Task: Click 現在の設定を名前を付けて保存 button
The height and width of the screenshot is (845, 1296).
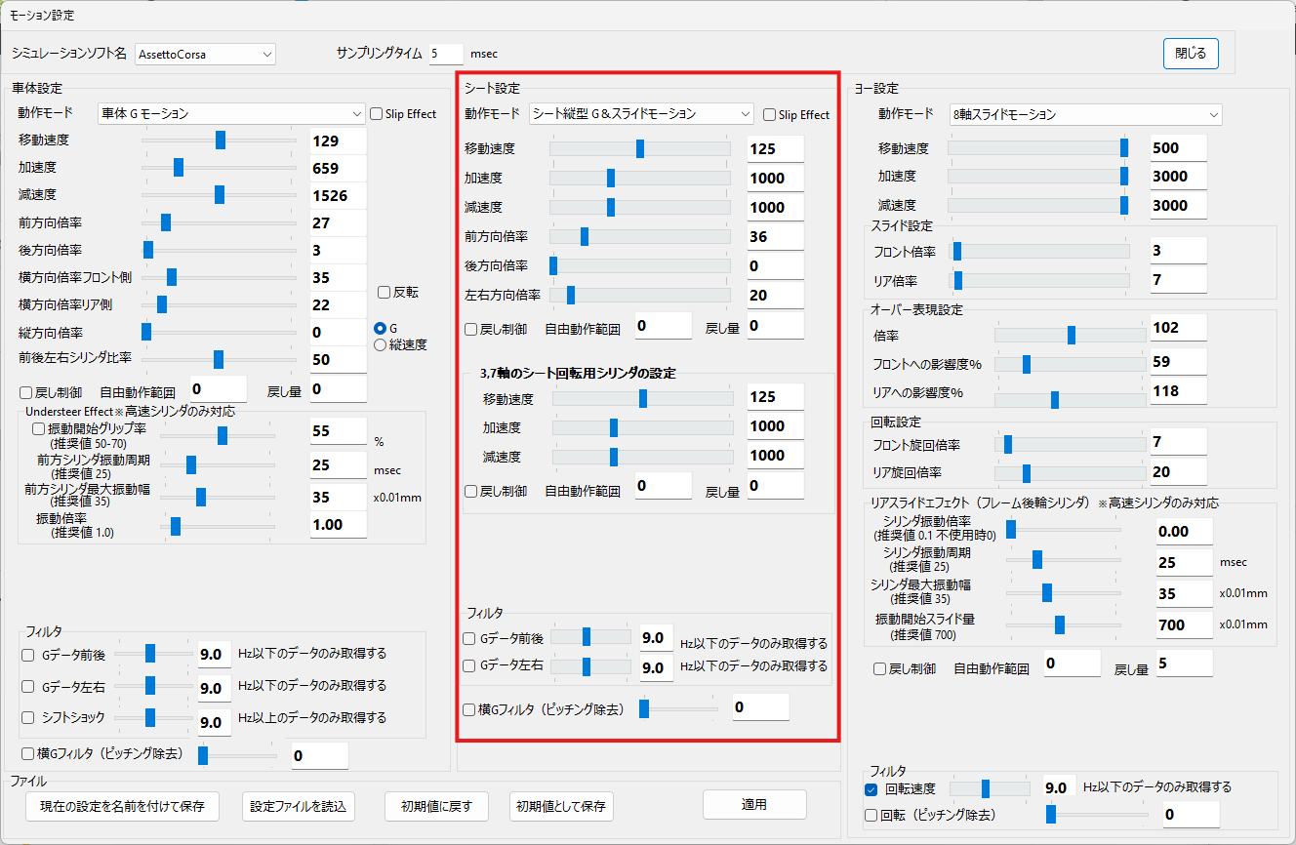Action: [122, 806]
